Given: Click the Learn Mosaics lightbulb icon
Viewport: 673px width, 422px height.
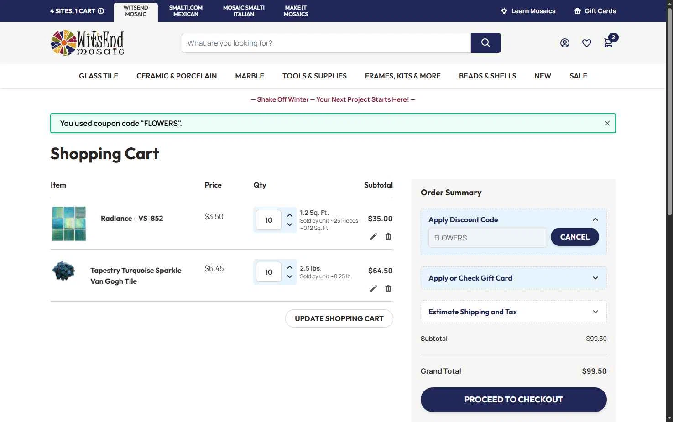Looking at the screenshot, I should point(504,11).
